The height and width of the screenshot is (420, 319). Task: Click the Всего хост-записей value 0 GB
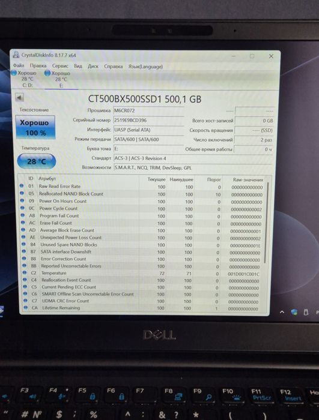tap(254, 121)
